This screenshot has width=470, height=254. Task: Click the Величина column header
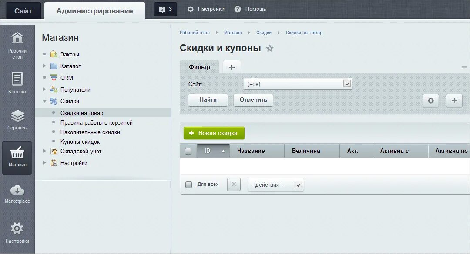312,151
